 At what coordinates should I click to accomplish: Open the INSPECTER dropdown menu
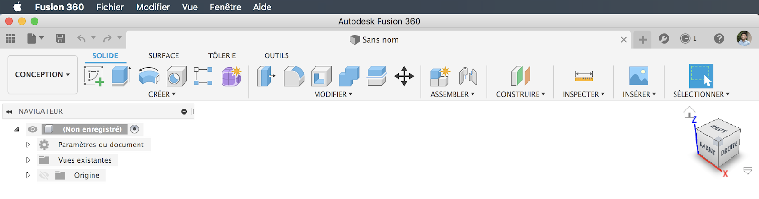click(x=583, y=94)
